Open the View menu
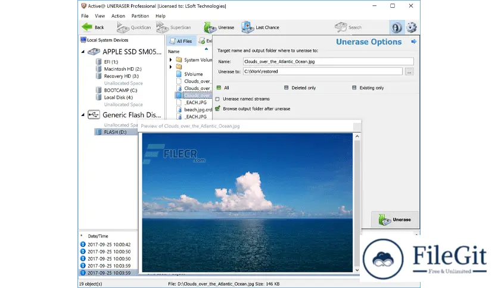 pyautogui.click(x=99, y=16)
